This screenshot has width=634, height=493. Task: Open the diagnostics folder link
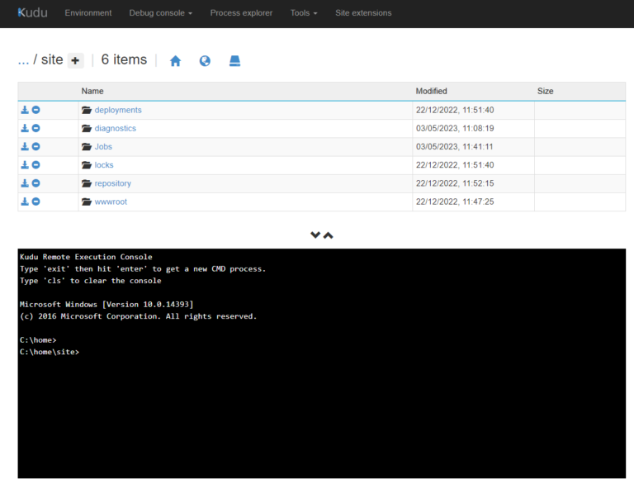(116, 128)
